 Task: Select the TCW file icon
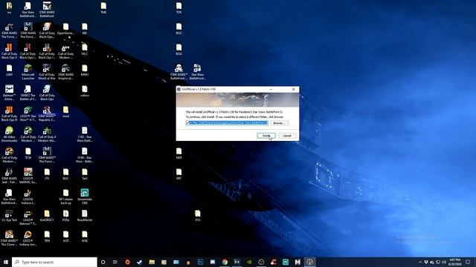(28, 154)
